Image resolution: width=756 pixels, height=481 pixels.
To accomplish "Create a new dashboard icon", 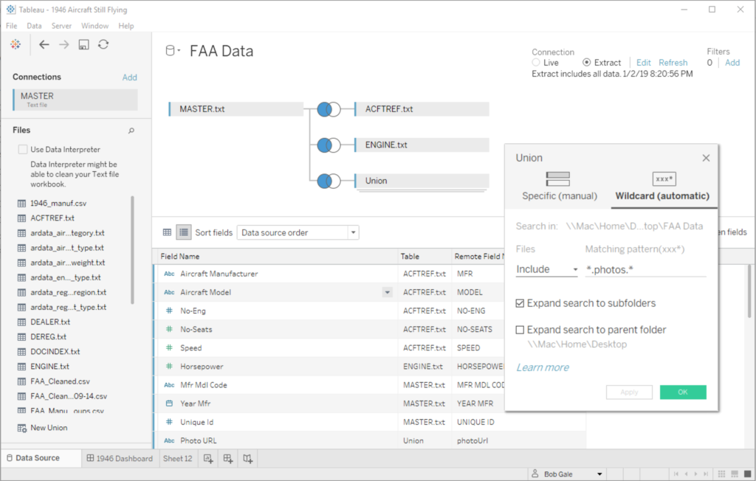I will coord(228,459).
